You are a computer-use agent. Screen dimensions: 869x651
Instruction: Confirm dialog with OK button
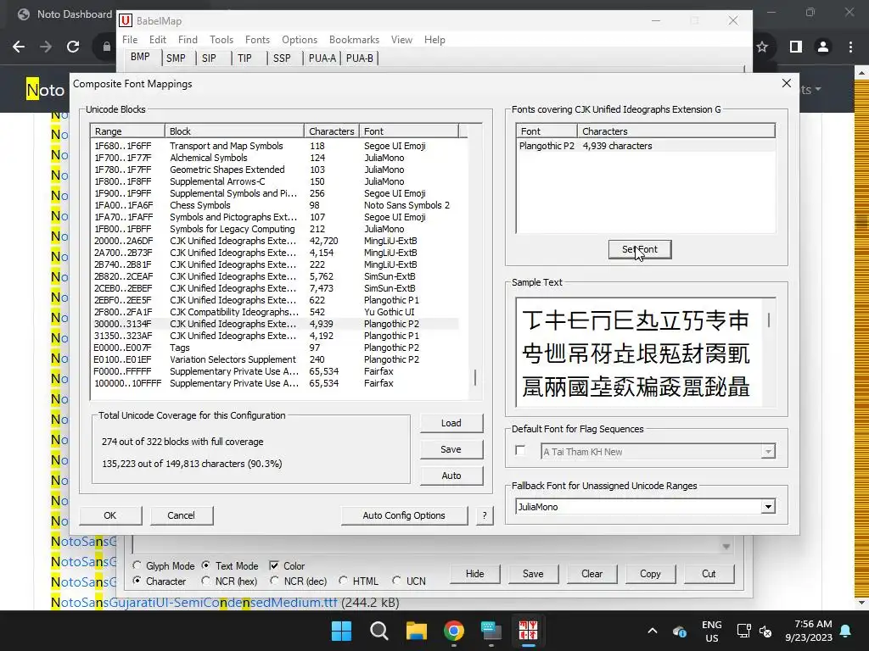click(x=110, y=515)
